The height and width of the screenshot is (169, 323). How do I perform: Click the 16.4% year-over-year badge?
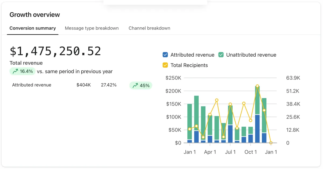point(23,71)
